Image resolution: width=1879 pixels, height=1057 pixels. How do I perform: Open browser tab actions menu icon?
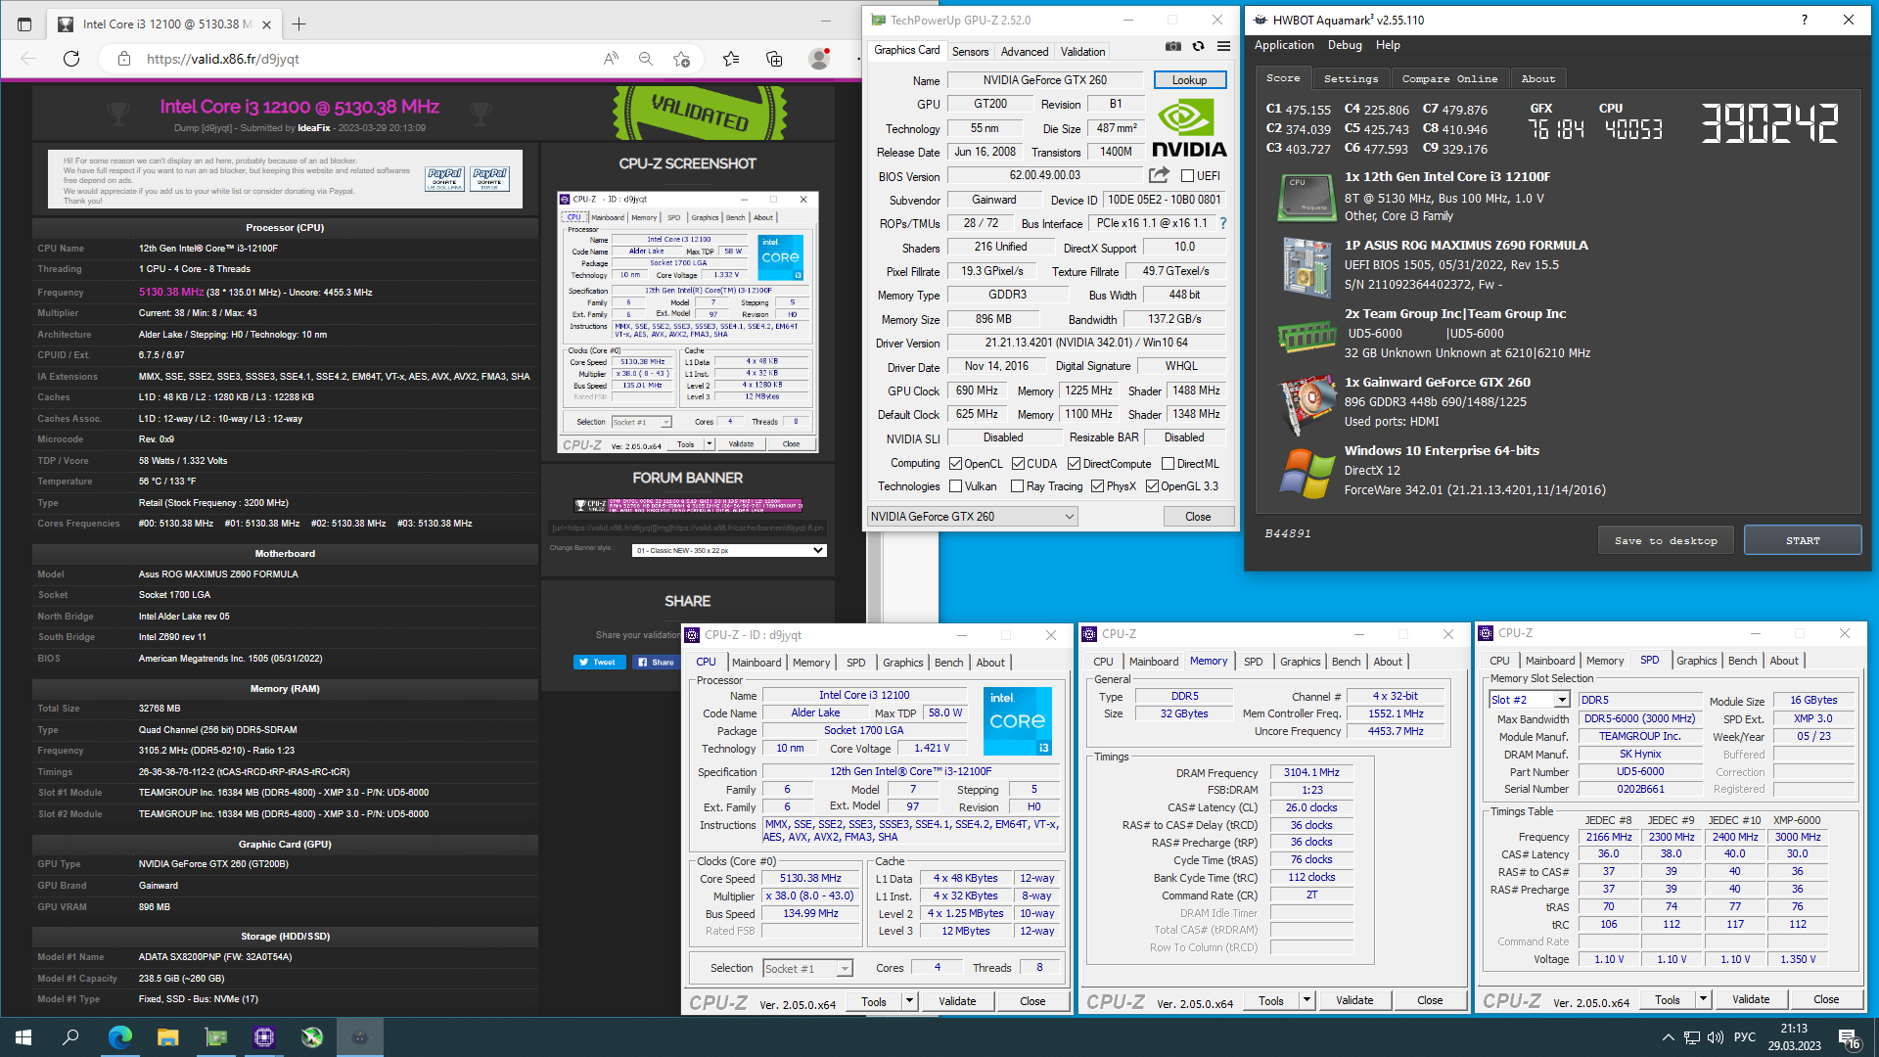(24, 23)
